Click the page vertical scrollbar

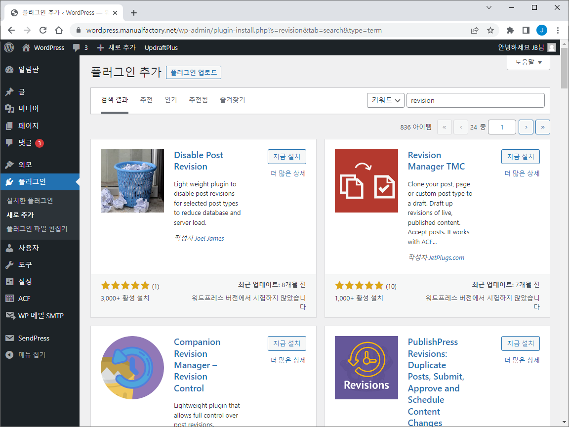click(x=564, y=68)
